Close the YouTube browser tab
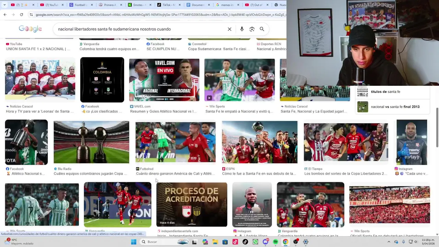Image resolution: width=439 pixels, height=247 pixels. click(62, 5)
